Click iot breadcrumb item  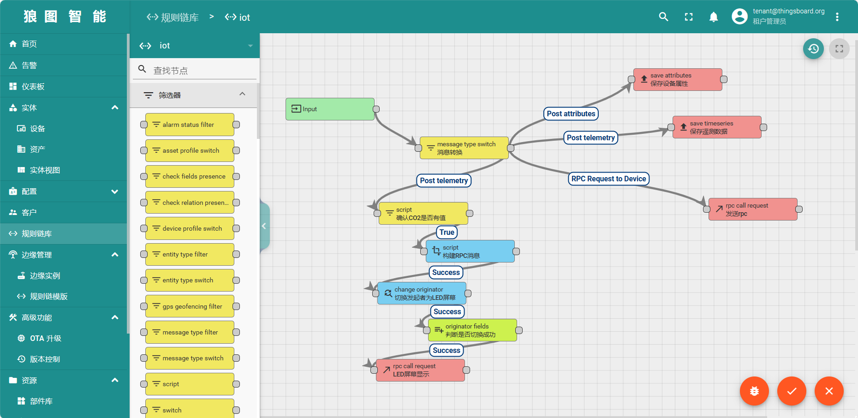coord(238,18)
